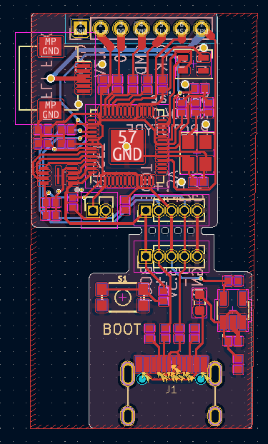Select the crosshair center of switch S1
Screen dimensions: 268x444
tap(122, 298)
